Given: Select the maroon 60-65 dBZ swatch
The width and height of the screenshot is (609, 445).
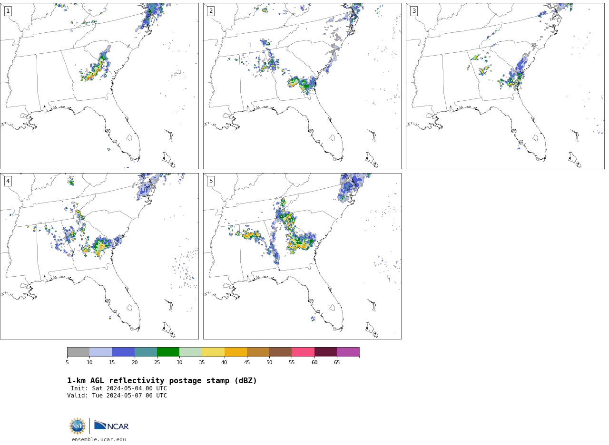Looking at the screenshot, I should (325, 352).
